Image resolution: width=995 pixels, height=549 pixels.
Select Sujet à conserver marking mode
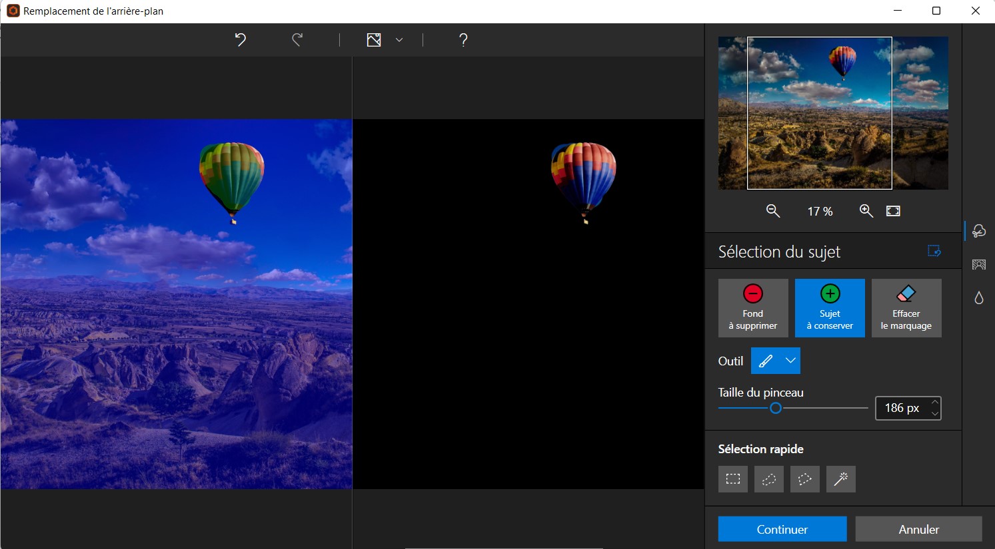[830, 308]
